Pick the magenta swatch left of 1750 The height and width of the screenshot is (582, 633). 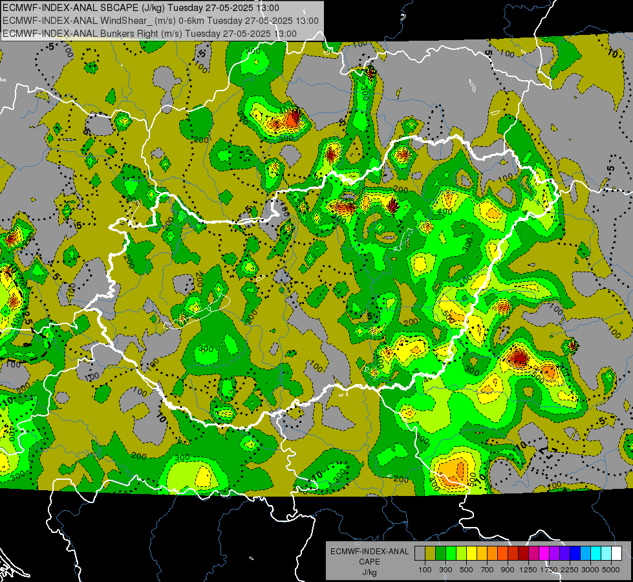544,554
